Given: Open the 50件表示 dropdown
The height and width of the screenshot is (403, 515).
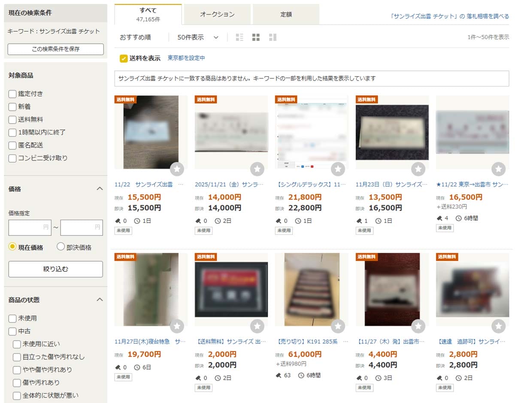Looking at the screenshot, I should tap(198, 37).
